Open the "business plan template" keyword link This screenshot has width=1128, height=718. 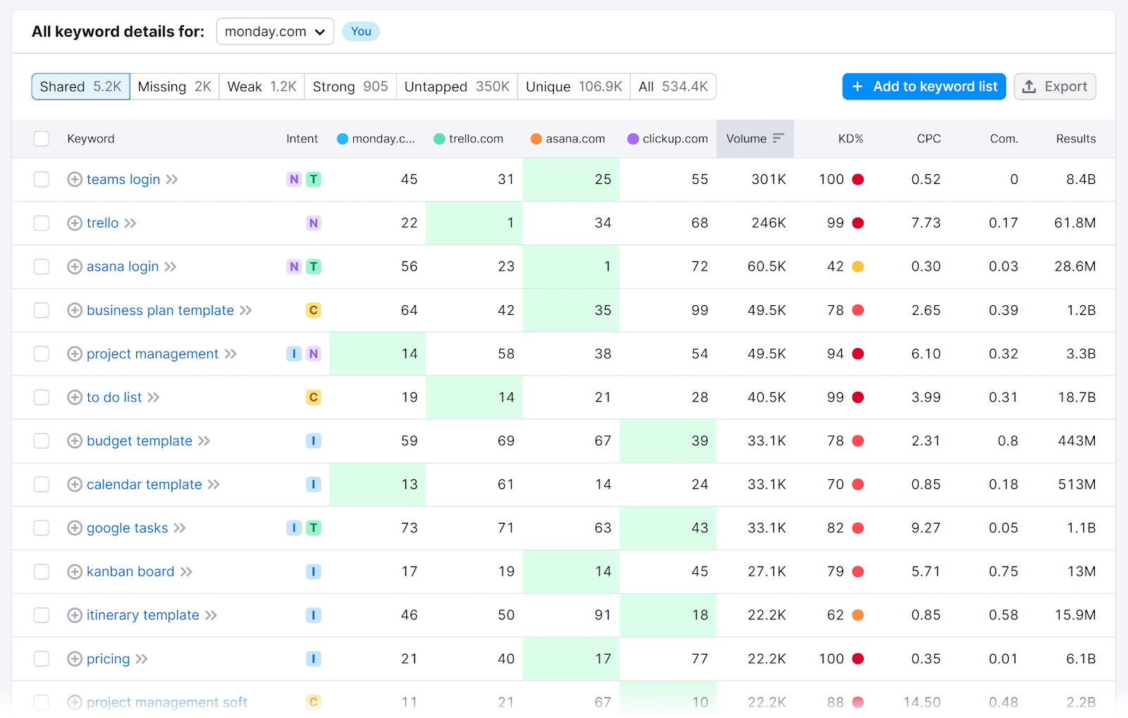pos(159,310)
